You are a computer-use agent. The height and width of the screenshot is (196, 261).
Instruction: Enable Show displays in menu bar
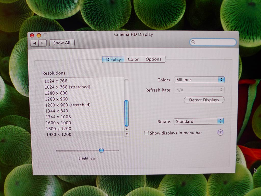click(x=146, y=133)
